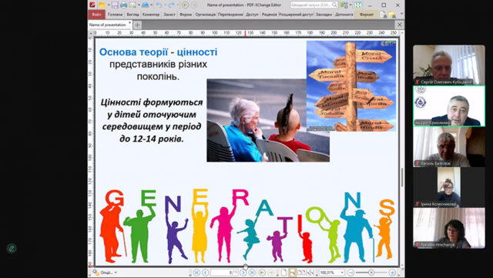Click the full screen mode icon
Viewport: 493px width, 278px height.
point(358,5)
